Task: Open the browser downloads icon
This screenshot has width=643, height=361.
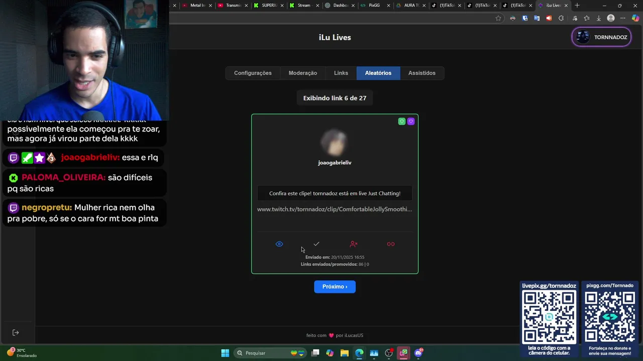Action: [599, 18]
